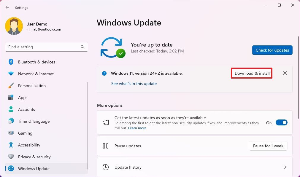Click the Windows Update sidebar icon
300x177 pixels.
(11, 168)
